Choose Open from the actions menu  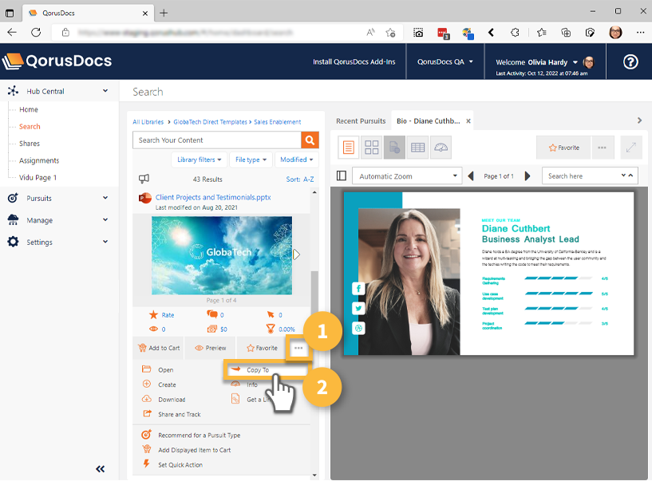165,370
